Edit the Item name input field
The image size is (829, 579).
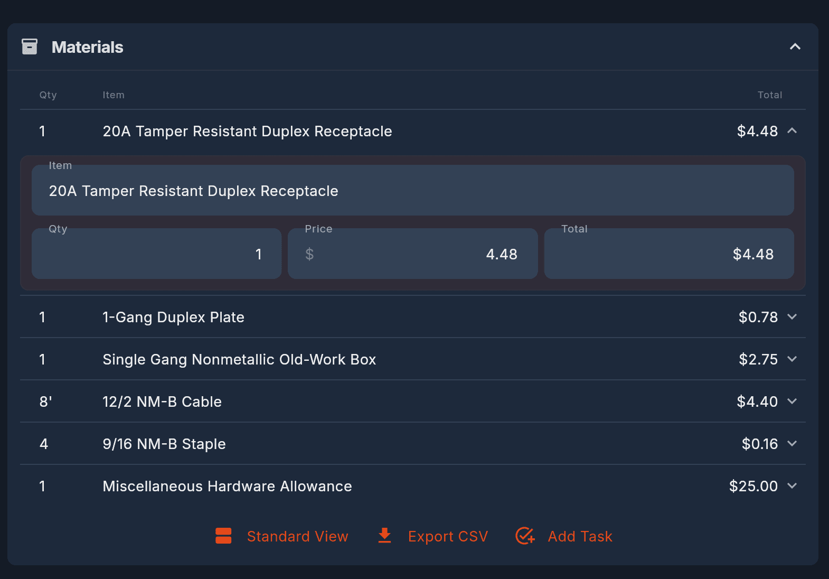413,190
